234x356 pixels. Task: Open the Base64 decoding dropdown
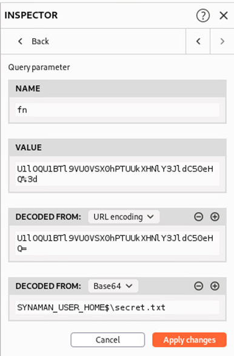click(x=113, y=286)
